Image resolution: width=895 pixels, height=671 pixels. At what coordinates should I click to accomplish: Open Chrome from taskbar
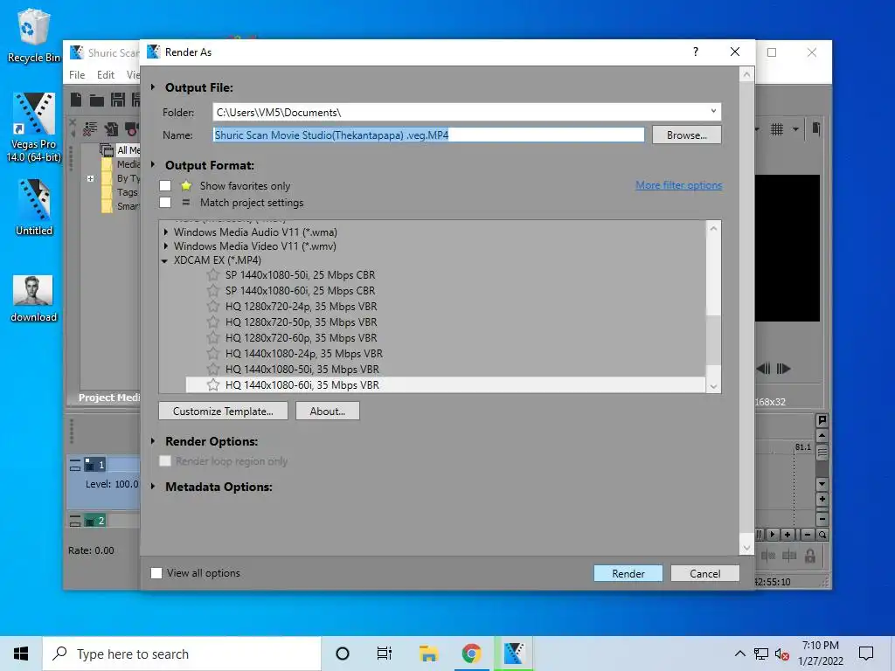471,654
